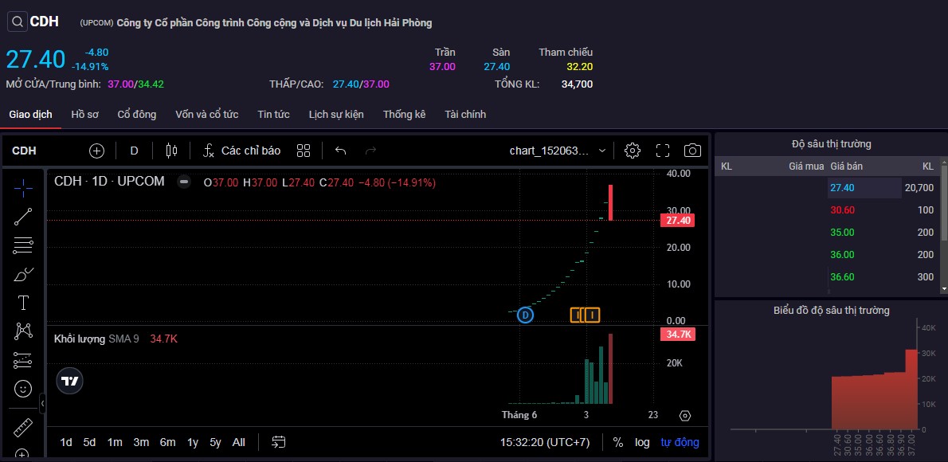Open the Tài chính tab

[x=465, y=115]
